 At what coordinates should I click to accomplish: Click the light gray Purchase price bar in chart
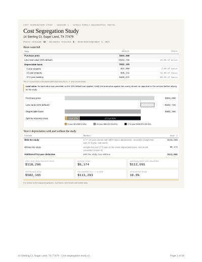pos(110,98)
